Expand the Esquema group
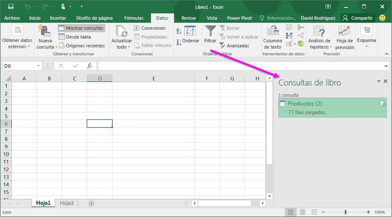The height and width of the screenshot is (217, 392). click(366, 36)
